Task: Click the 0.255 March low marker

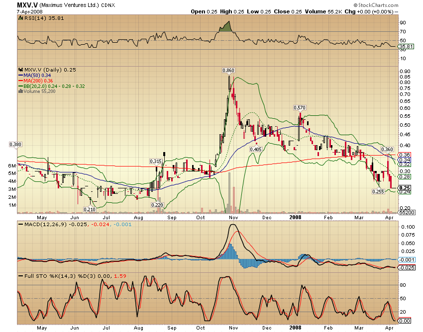Action: pyautogui.click(x=378, y=191)
